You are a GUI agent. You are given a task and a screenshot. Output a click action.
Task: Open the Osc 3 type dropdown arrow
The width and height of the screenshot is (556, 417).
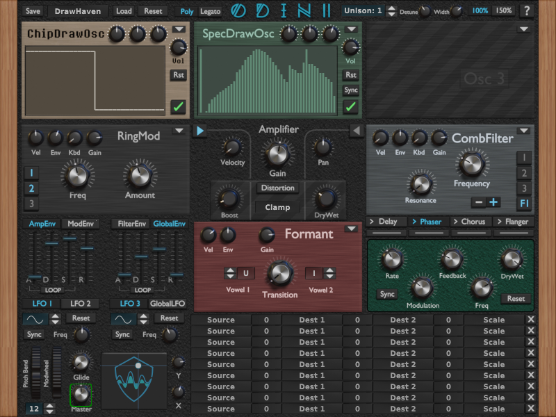point(524,29)
